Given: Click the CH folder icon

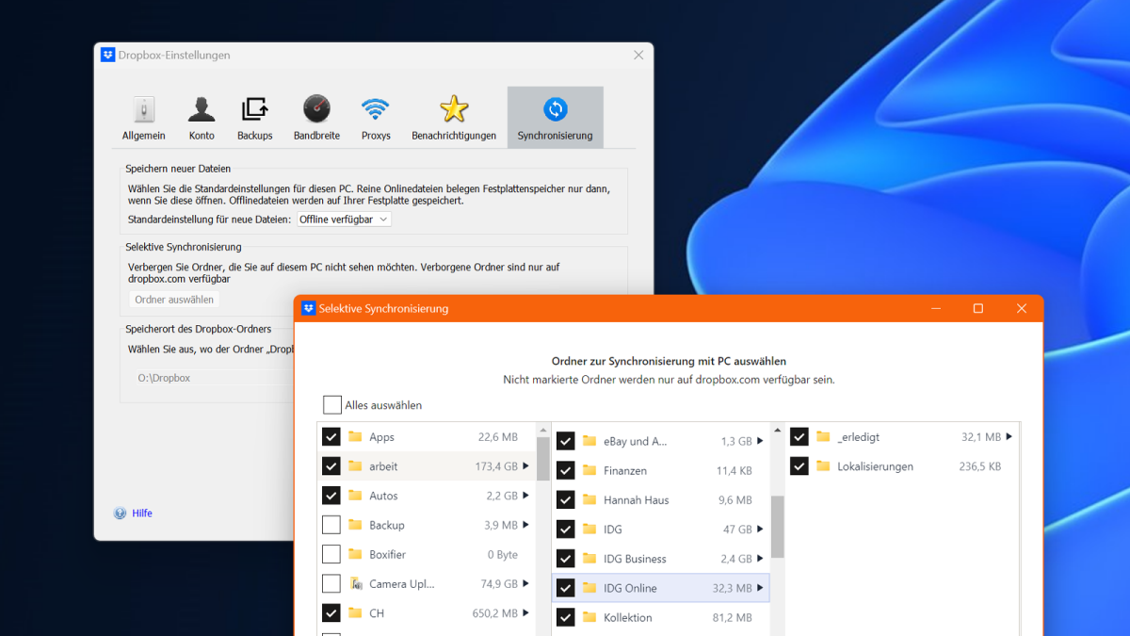Looking at the screenshot, I should click(355, 612).
